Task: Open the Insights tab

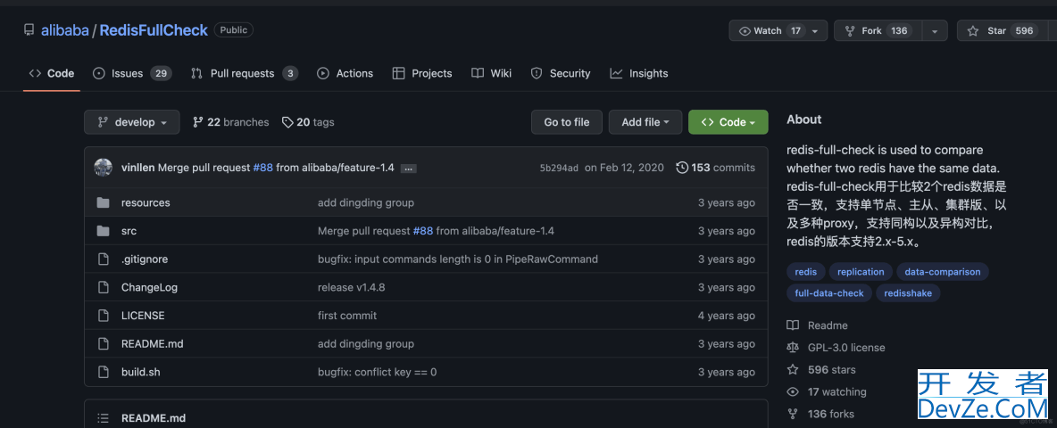Action: (x=639, y=73)
